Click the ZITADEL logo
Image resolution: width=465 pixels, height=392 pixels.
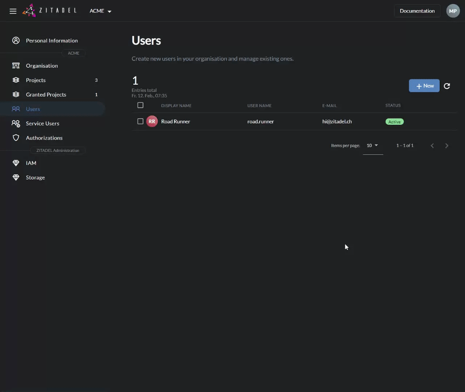[x=48, y=10]
